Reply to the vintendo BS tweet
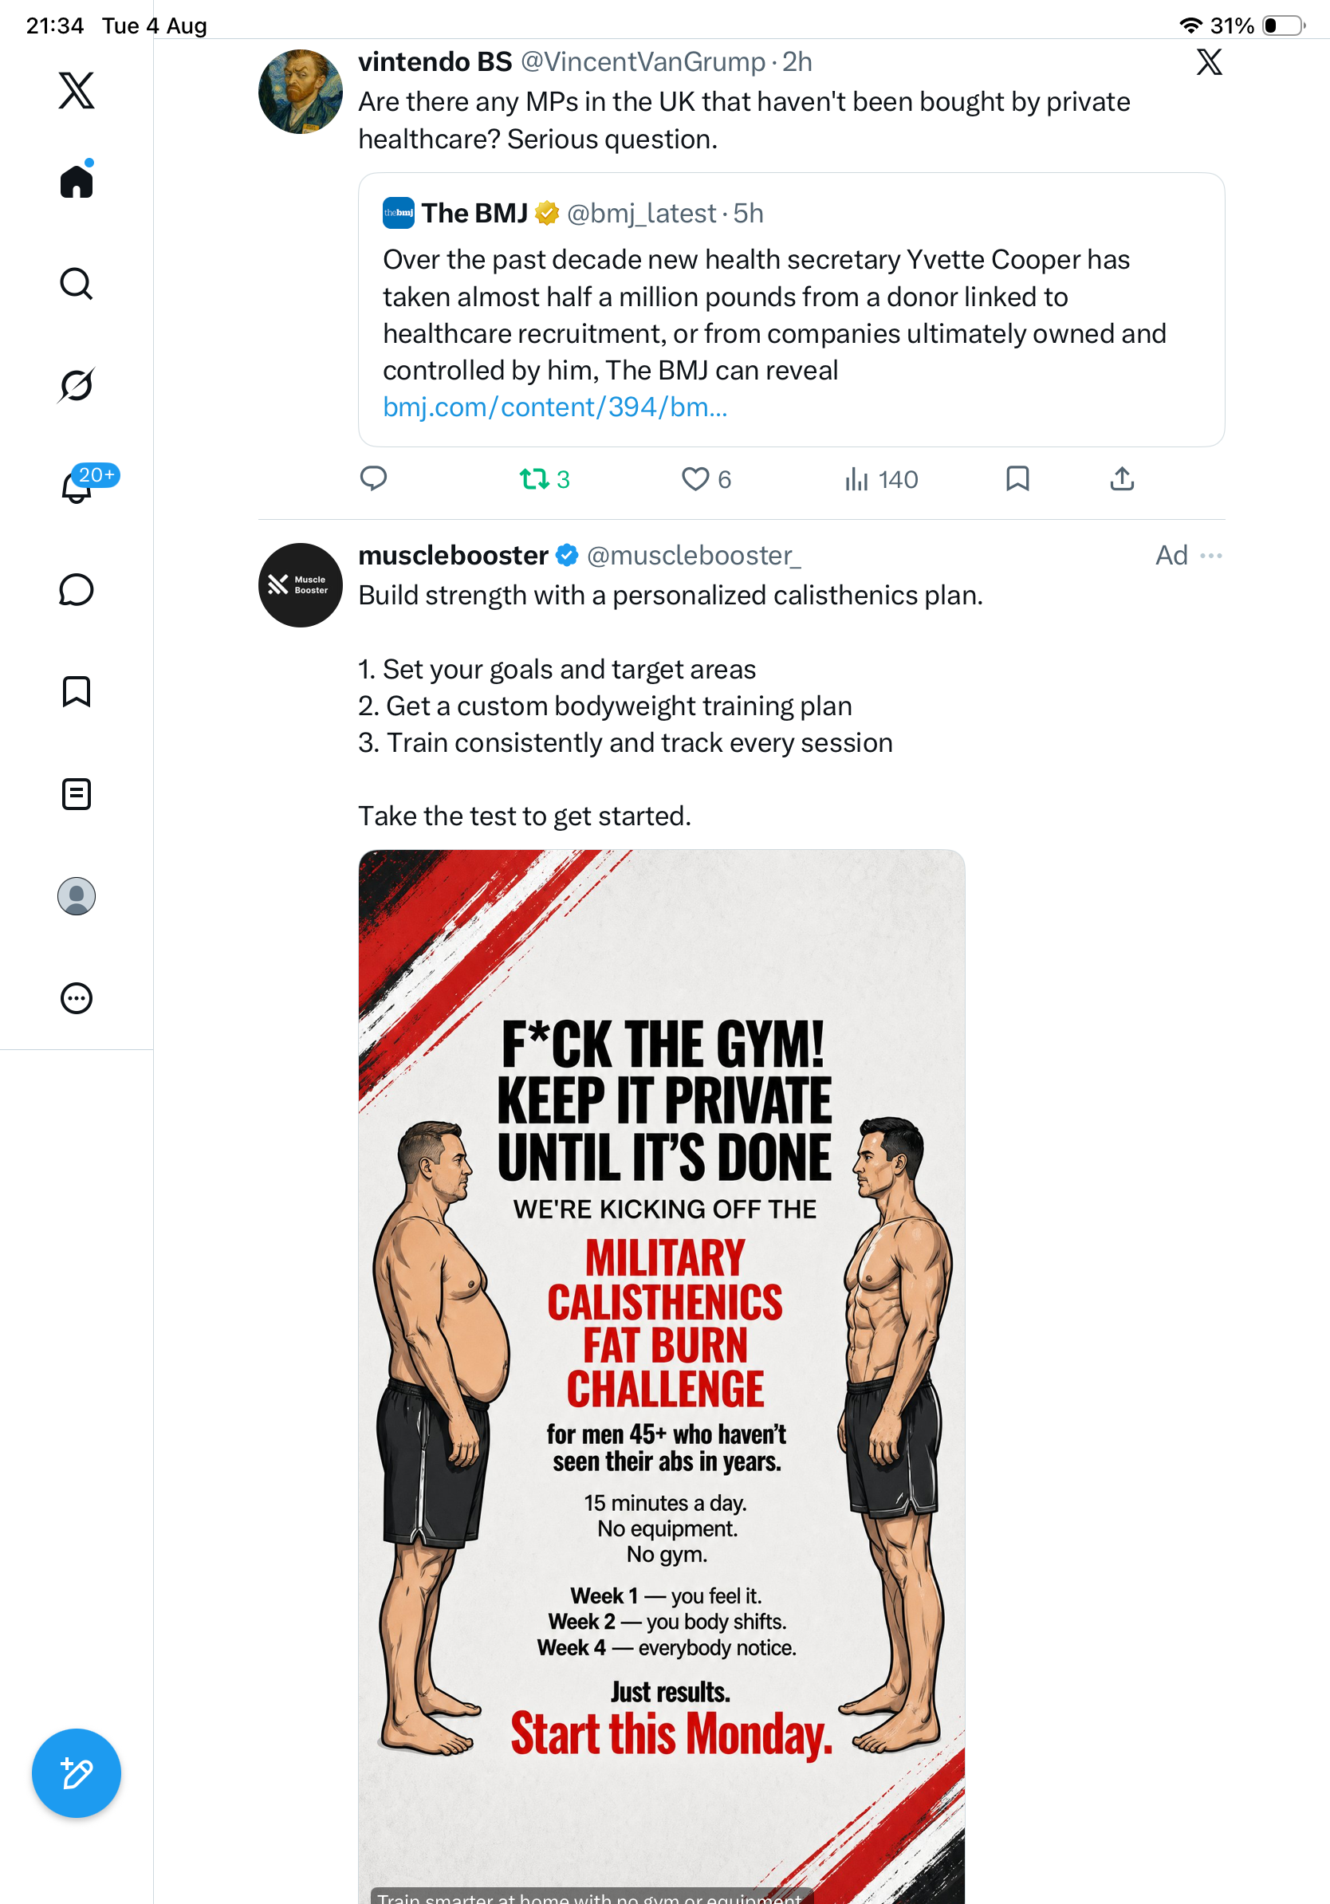Viewport: 1330px width, 1904px height. (373, 478)
